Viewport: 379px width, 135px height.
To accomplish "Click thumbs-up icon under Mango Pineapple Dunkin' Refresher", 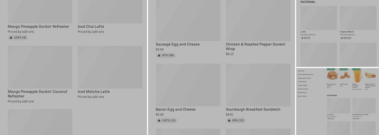I will (11, 38).
